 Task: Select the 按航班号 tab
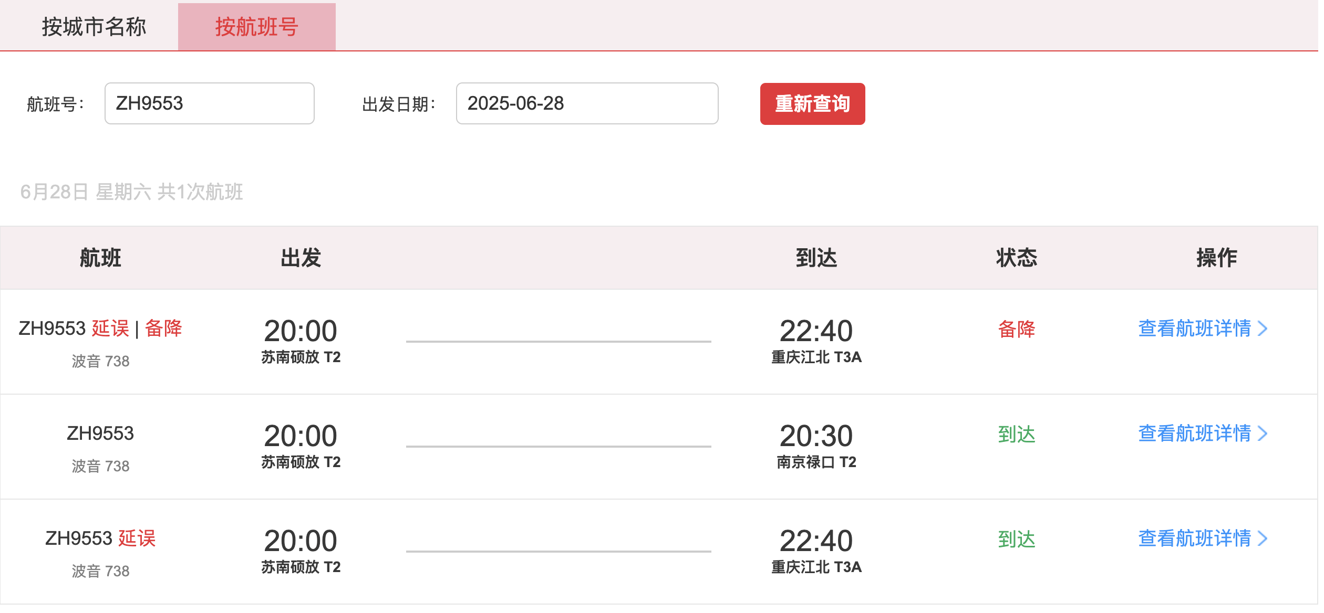[256, 26]
